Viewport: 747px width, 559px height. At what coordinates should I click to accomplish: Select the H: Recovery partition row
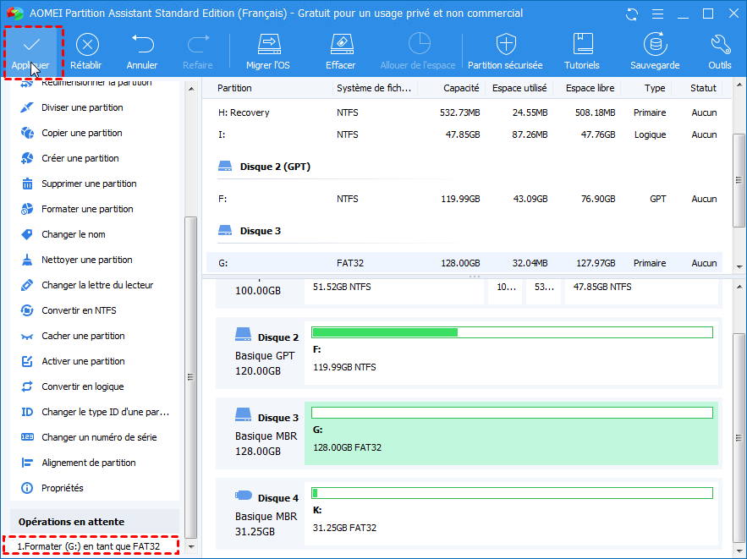tap(464, 112)
